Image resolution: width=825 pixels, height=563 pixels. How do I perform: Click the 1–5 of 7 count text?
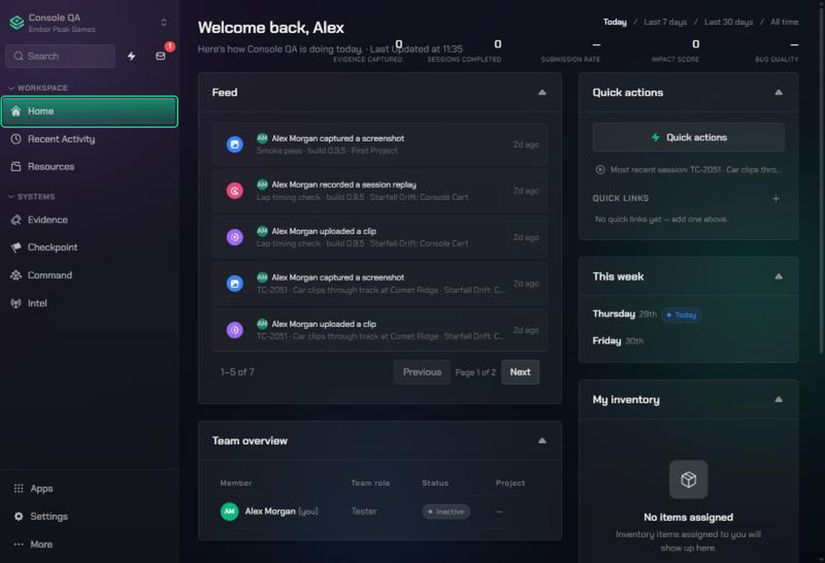click(x=237, y=372)
